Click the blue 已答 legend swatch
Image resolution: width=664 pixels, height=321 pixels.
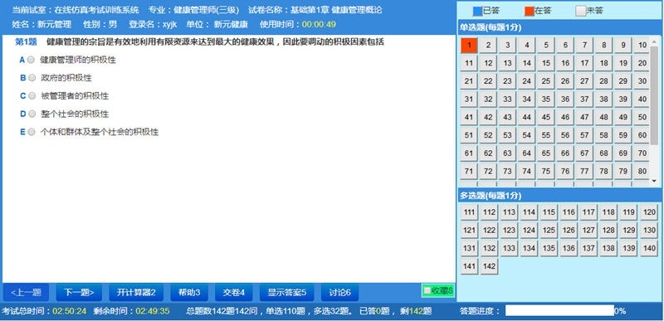[x=477, y=11]
